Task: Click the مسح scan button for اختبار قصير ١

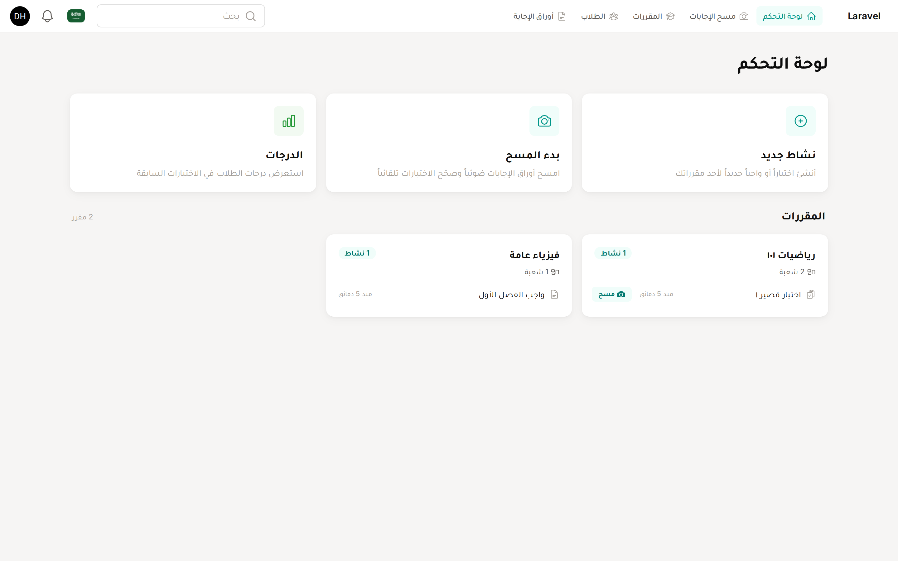Action: point(611,294)
